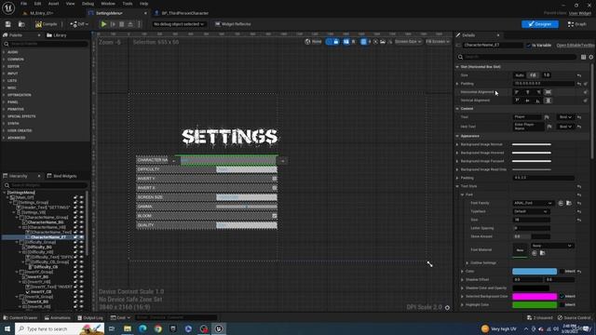The width and height of the screenshot is (596, 335).
Task: Open the 'No debug object selected' dropdown
Action: tap(178, 24)
